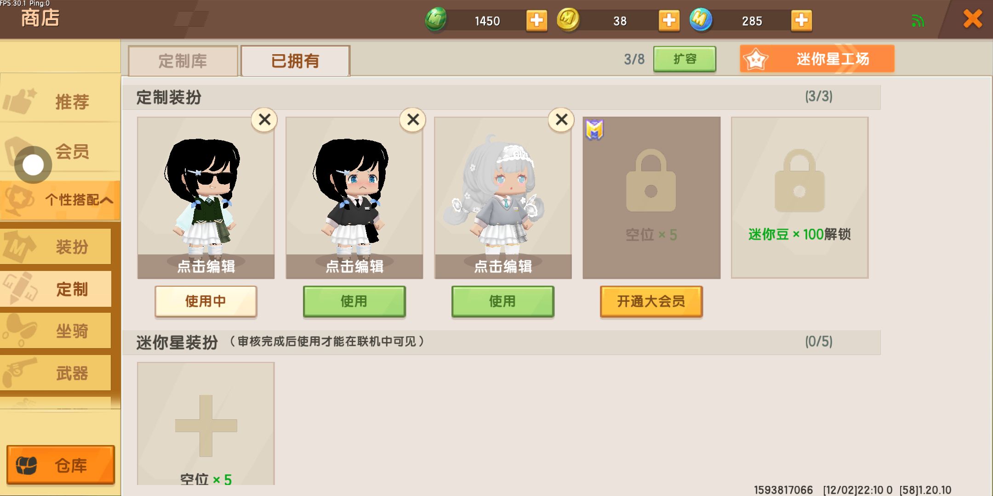This screenshot has height=496, width=993.
Task: Use the second black-hair outfit
Action: (x=354, y=301)
